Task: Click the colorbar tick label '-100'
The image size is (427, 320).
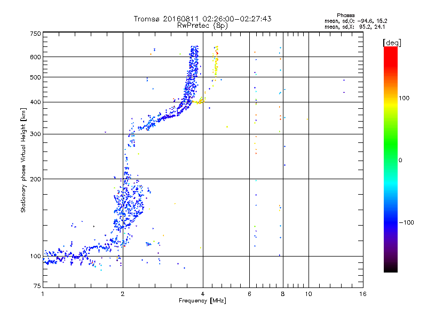Action: click(x=406, y=222)
